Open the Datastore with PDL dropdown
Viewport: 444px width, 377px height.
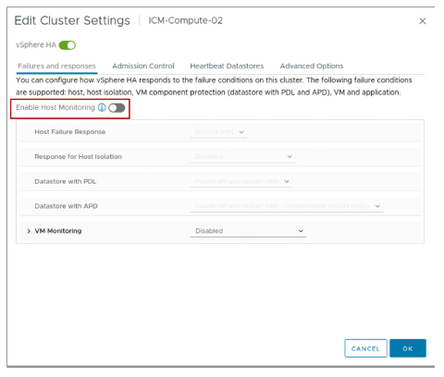241,181
